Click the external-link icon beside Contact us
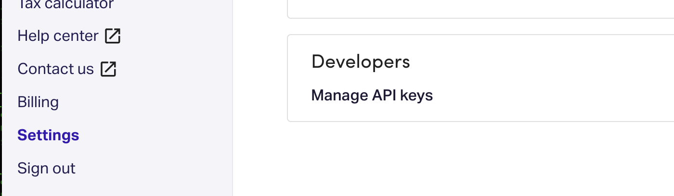This screenshot has height=196, width=674. pyautogui.click(x=108, y=69)
